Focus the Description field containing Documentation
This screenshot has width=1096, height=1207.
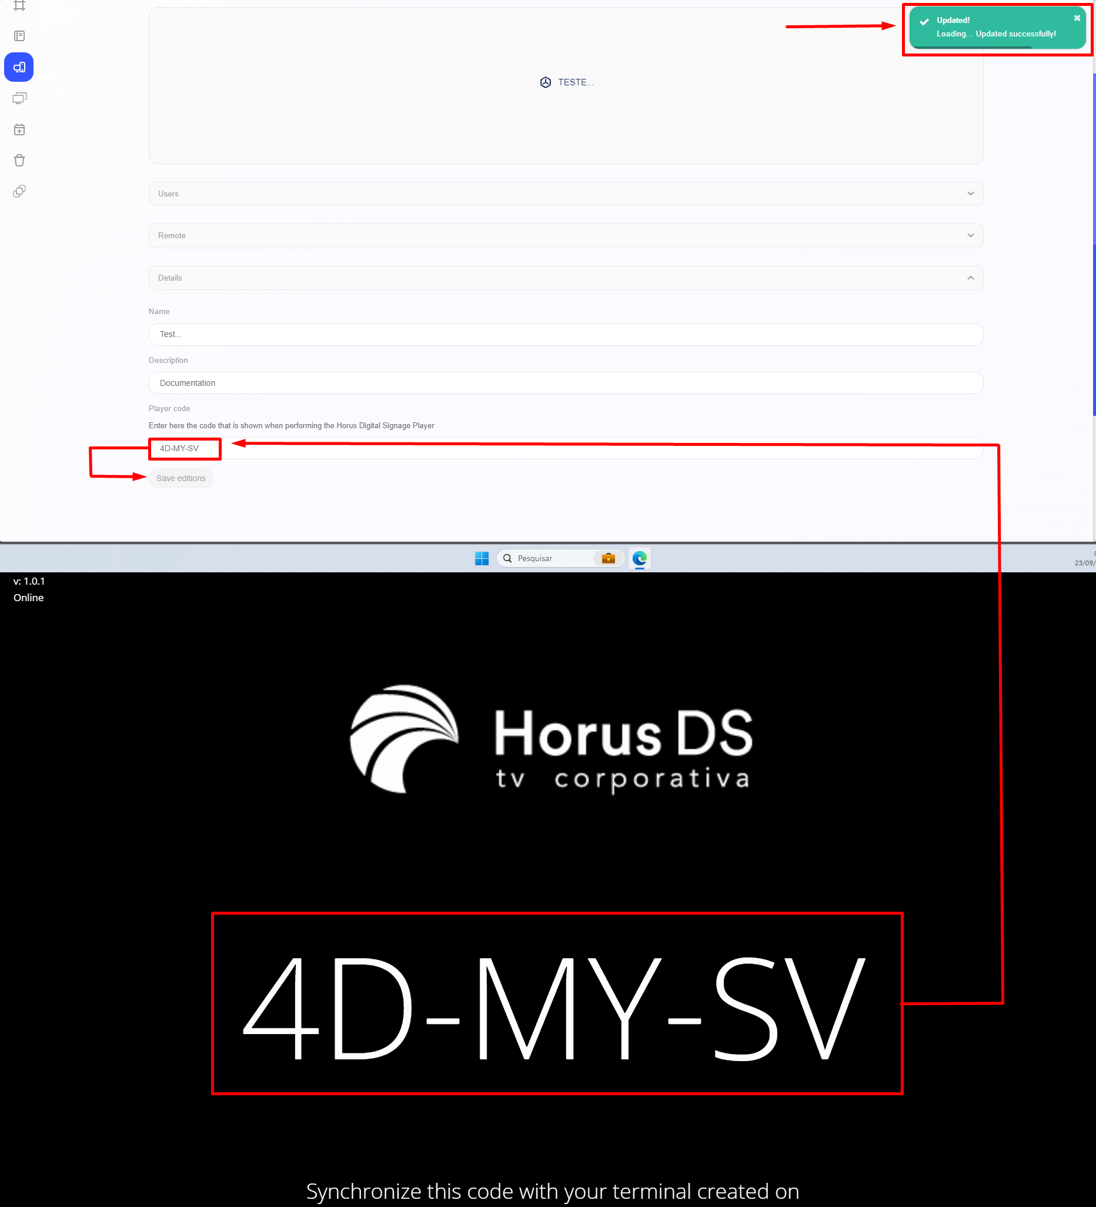point(565,383)
